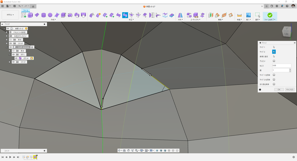This screenshot has height=161, width=297.
Task: Select the Thicken tool
Action: click(172, 15)
